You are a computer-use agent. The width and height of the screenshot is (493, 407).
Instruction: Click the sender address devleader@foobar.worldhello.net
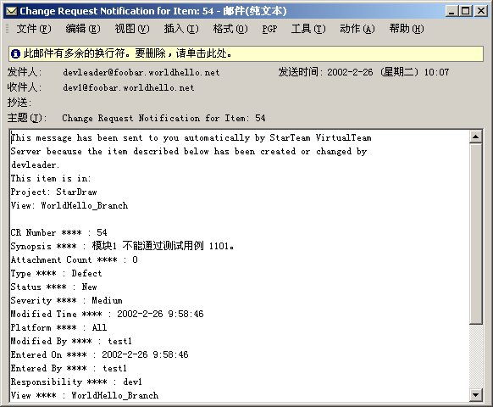pos(141,72)
